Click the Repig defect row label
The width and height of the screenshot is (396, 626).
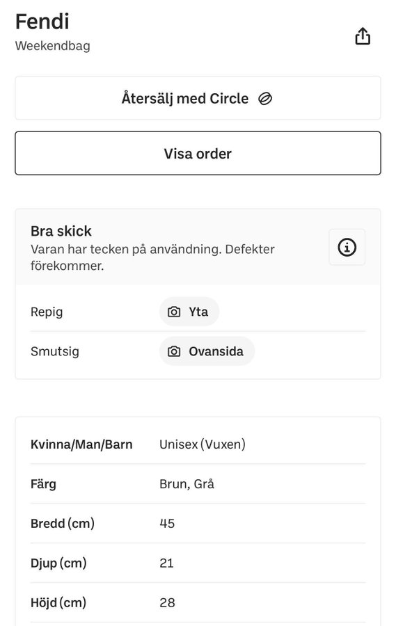[47, 312]
